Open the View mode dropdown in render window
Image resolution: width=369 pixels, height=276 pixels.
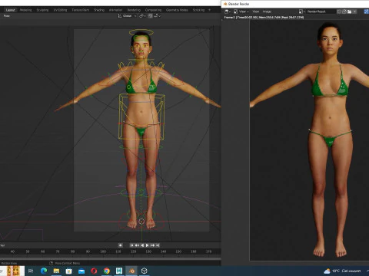(241, 11)
